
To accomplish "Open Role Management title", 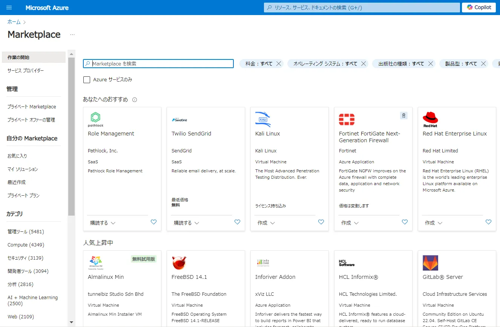I will tap(111, 134).
